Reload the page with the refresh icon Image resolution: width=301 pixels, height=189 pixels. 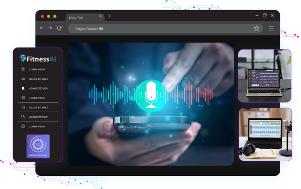click(60, 28)
